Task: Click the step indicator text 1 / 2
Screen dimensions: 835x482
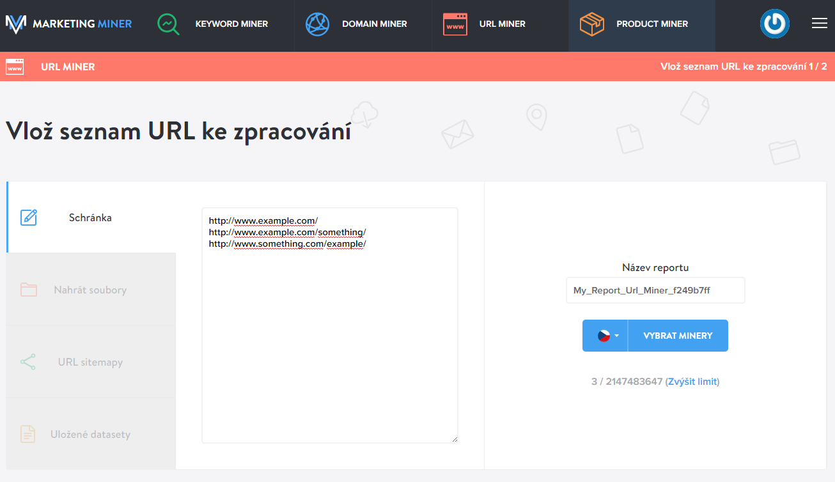Action: [818, 66]
